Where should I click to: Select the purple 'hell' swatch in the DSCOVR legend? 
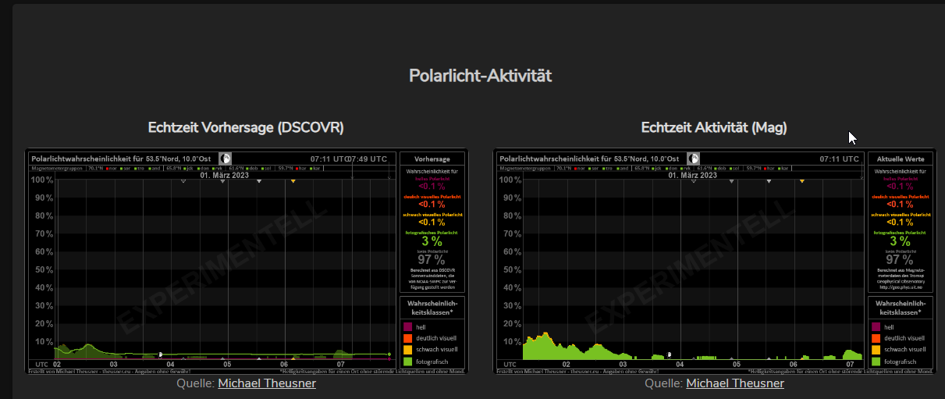407,326
